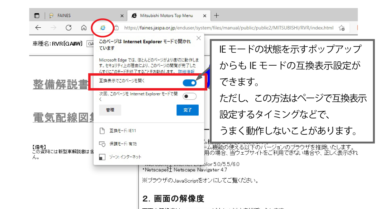Click the 保護モード shield icon
387x209 pixels.
102,144
